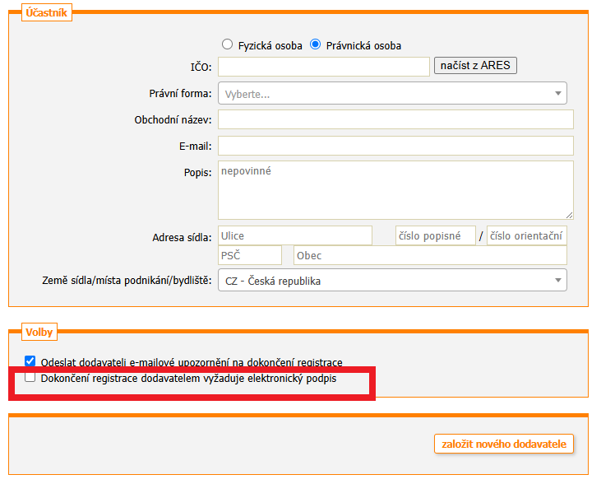Viewport: 601px width, 484px height.
Task: Focus the číslo popisné field
Action: (435, 236)
